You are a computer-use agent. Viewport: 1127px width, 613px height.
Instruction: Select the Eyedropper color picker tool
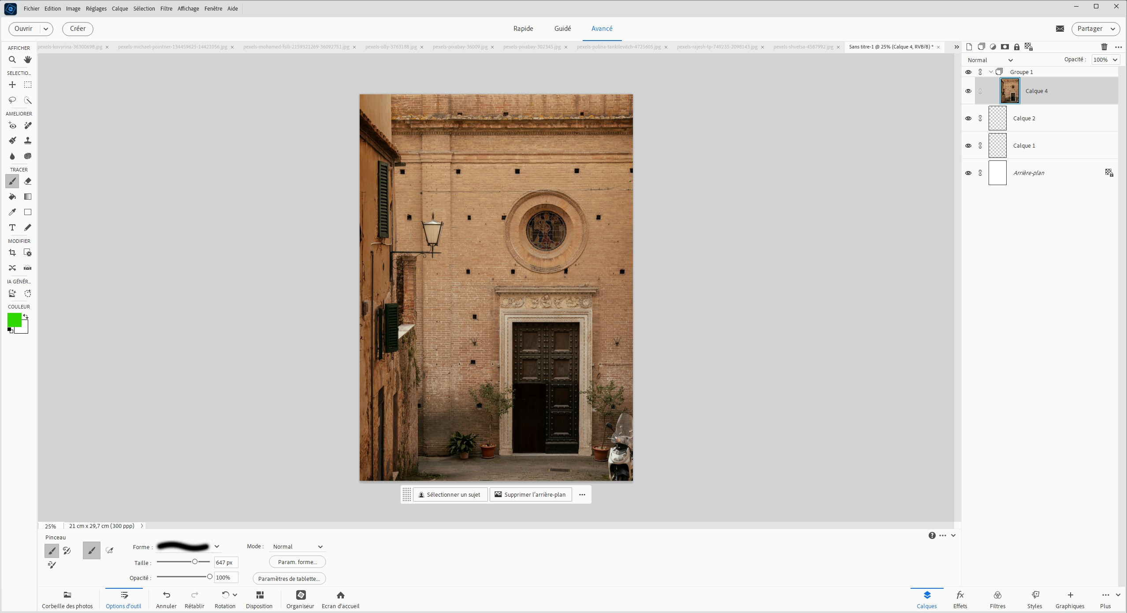click(12, 212)
